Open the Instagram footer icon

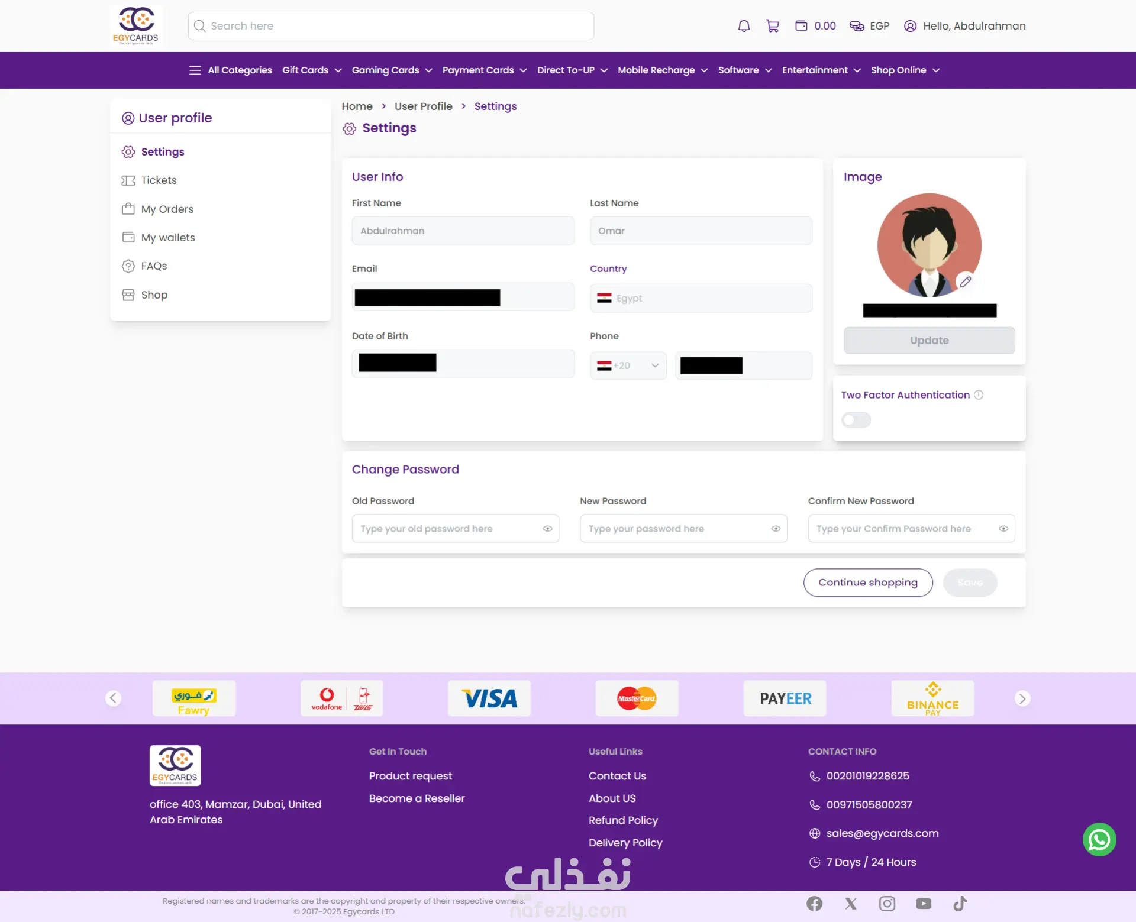click(x=887, y=904)
